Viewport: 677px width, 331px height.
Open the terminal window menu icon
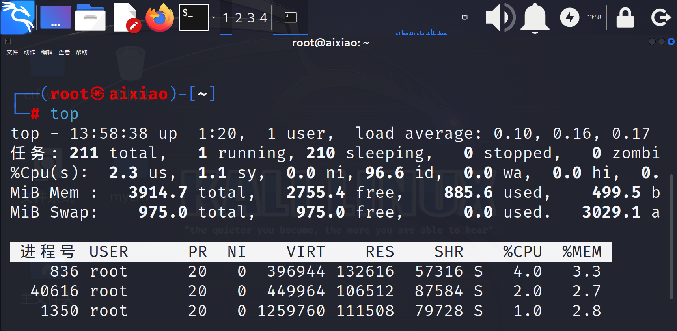pyautogui.click(x=8, y=41)
